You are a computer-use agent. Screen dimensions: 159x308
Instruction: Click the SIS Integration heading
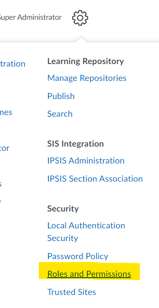coord(75,144)
